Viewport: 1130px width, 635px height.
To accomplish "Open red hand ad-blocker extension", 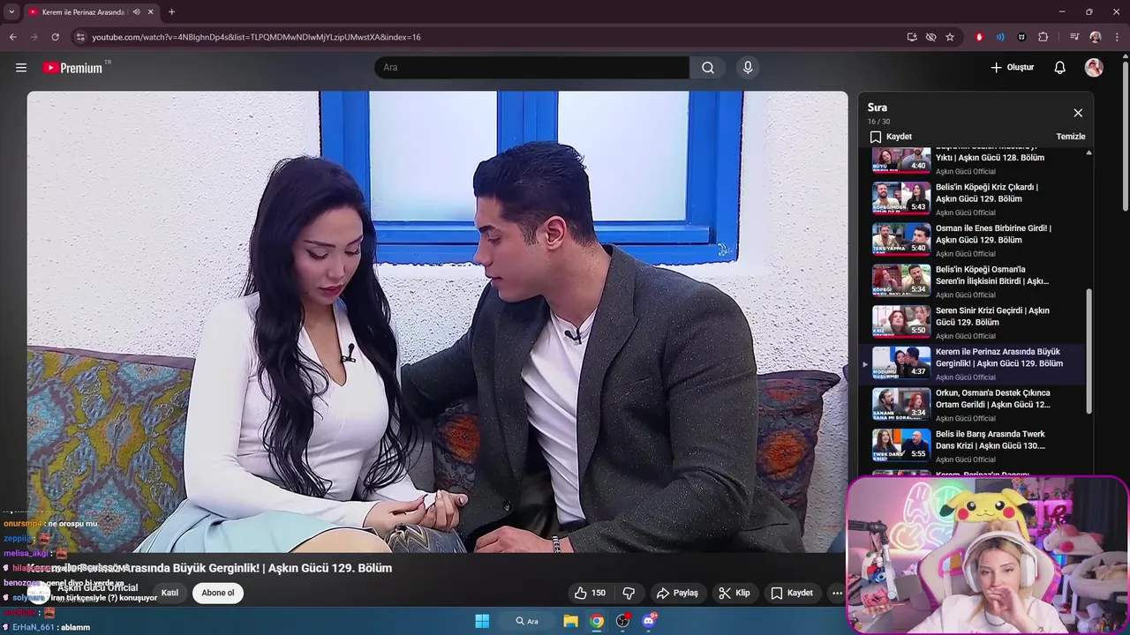I will tap(979, 37).
